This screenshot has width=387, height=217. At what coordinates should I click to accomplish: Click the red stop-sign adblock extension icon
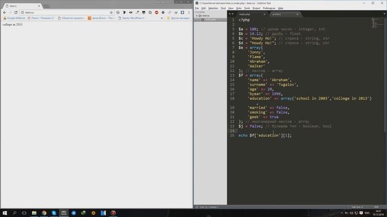pos(157,12)
